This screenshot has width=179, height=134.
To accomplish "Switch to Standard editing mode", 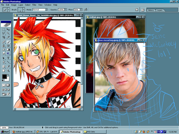I will [4, 85].
